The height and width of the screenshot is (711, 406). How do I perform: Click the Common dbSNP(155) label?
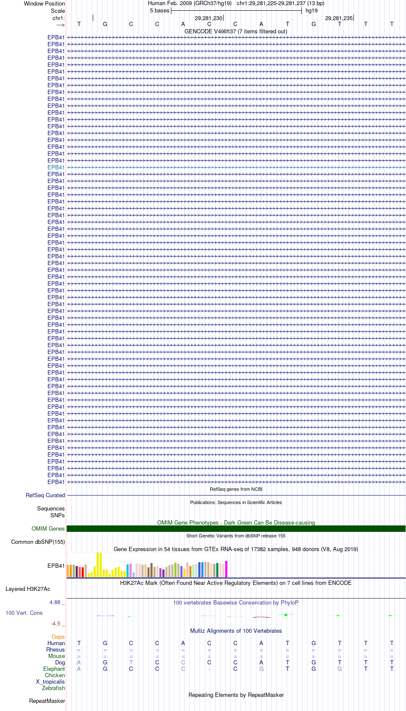click(x=38, y=542)
